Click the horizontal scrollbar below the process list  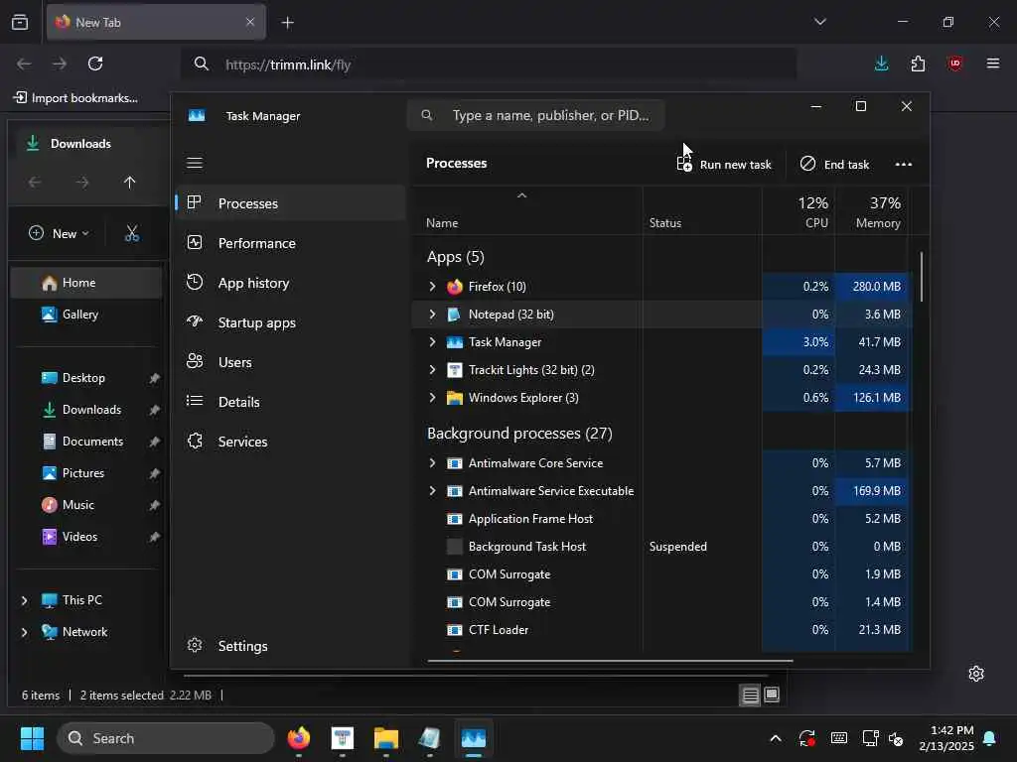click(611, 661)
